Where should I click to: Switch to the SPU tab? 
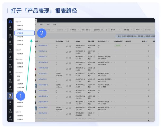click(48, 24)
